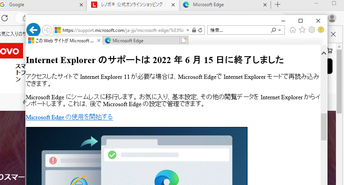The image size is (344, 185).
Task: Open the address bar autocomplete dropdown arrow
Action: (188, 30)
